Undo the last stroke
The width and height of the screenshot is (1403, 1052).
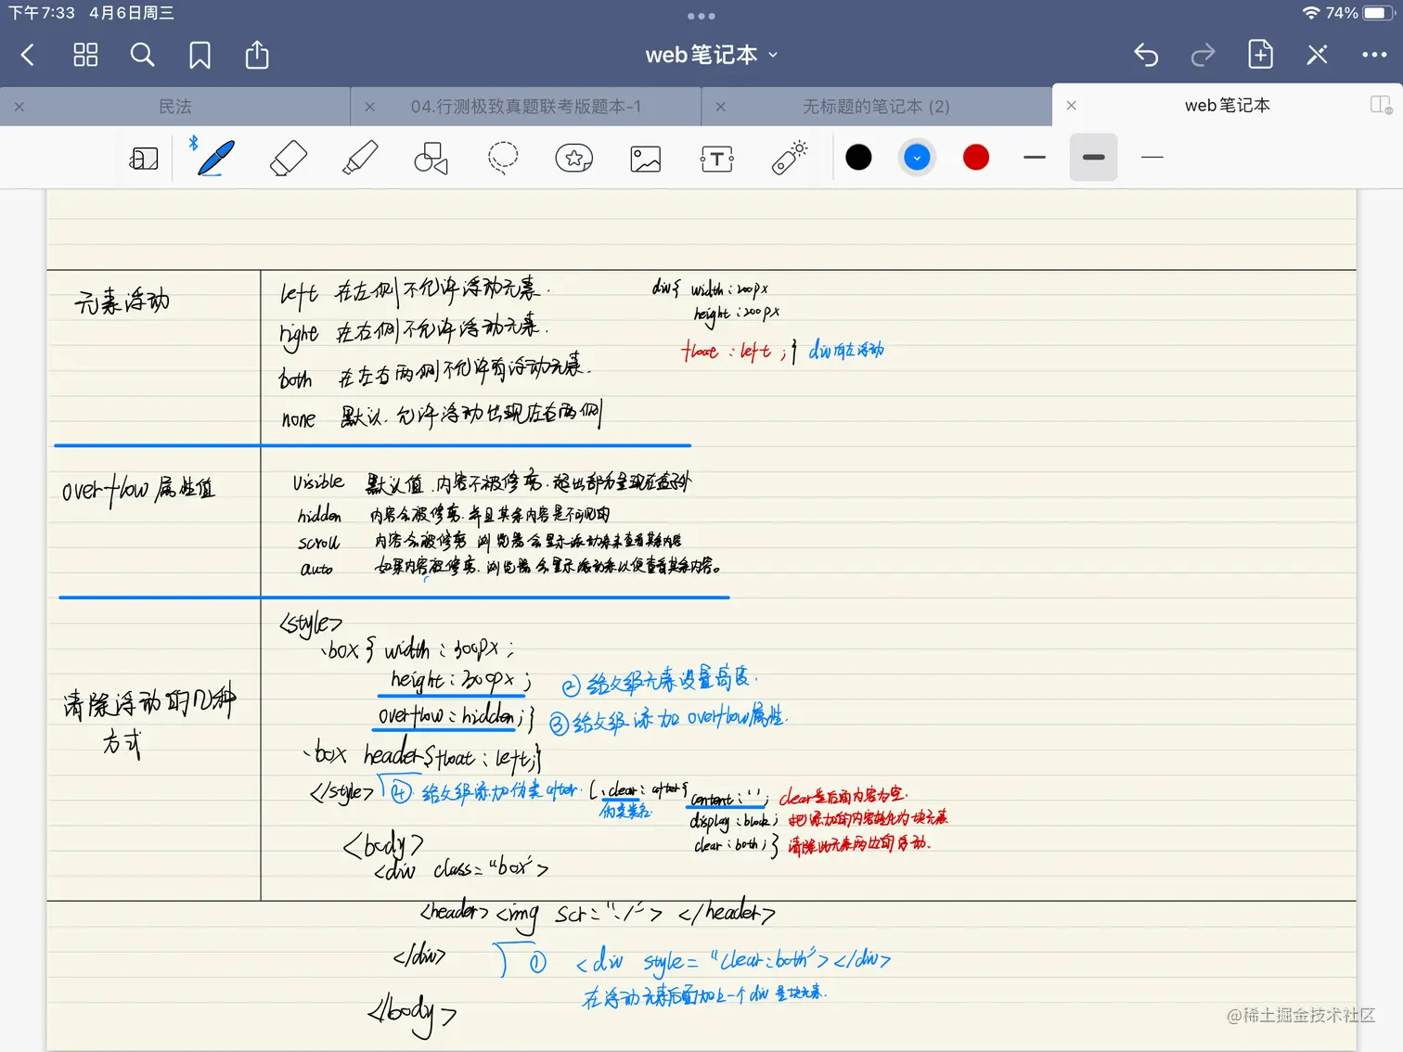pos(1146,56)
